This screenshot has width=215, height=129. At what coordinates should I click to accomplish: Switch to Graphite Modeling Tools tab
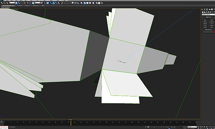click(8, 5)
